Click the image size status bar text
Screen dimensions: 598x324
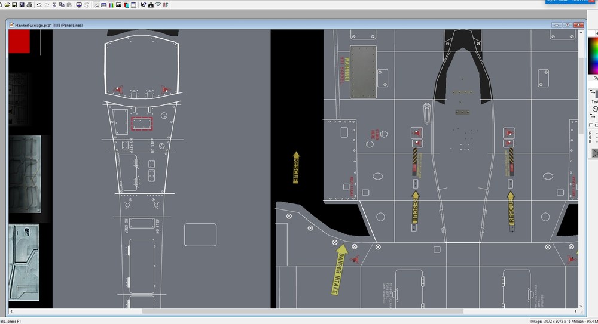pos(563,322)
